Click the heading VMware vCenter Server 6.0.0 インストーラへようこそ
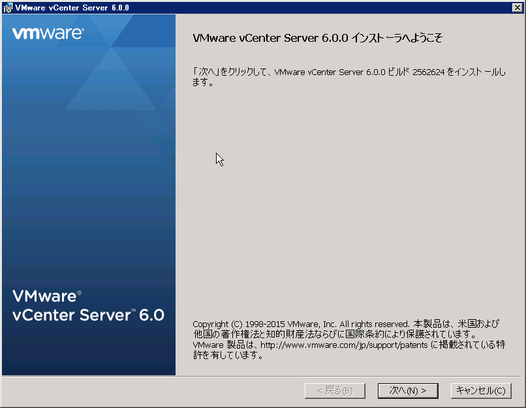The width and height of the screenshot is (526, 408). coord(317,38)
